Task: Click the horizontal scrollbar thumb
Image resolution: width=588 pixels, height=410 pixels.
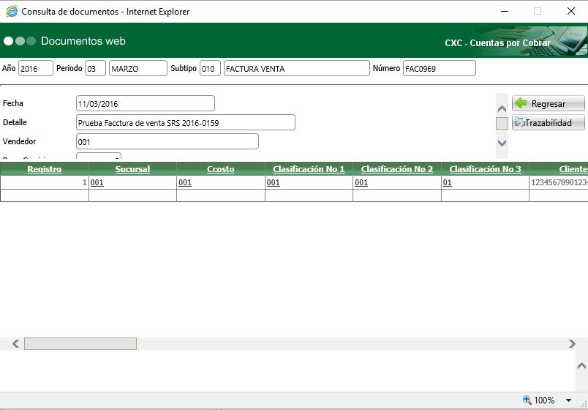Action: click(x=80, y=343)
